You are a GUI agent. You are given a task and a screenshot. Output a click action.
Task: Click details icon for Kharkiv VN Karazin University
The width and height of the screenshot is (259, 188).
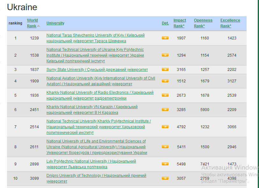pos(165,109)
